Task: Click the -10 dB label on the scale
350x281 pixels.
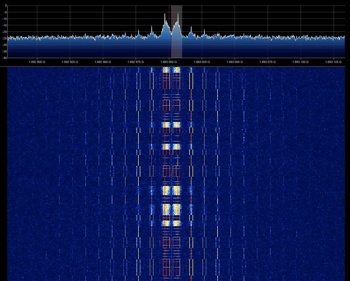Action: tap(5, 19)
